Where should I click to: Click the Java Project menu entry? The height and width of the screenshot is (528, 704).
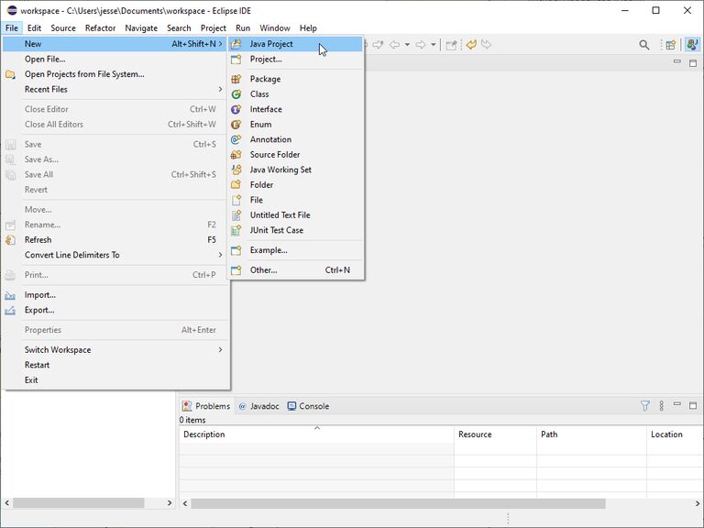(x=271, y=44)
